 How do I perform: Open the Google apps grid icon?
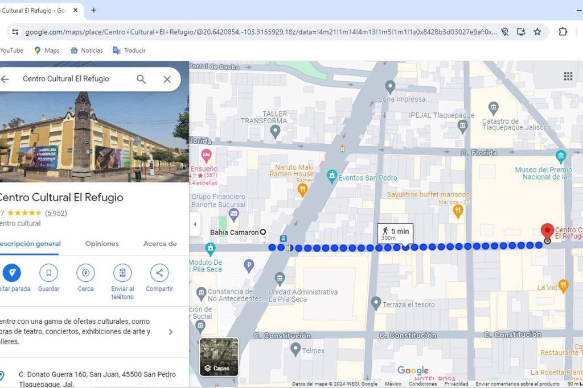(x=568, y=77)
